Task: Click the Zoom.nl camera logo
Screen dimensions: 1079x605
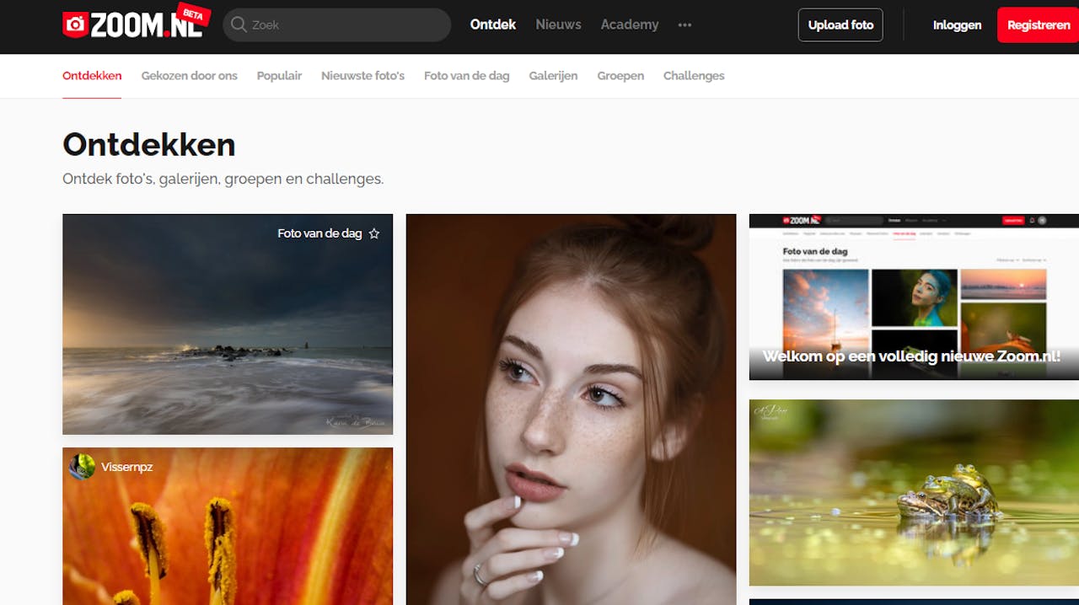Action: click(75, 25)
